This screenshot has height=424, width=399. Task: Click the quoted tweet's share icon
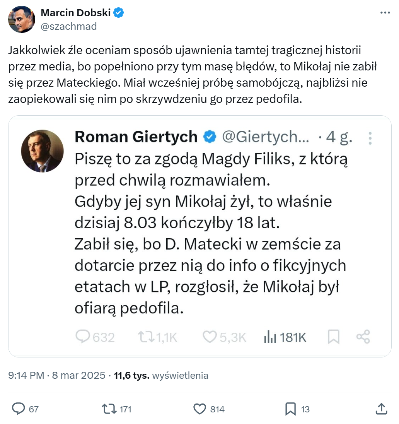[363, 337]
